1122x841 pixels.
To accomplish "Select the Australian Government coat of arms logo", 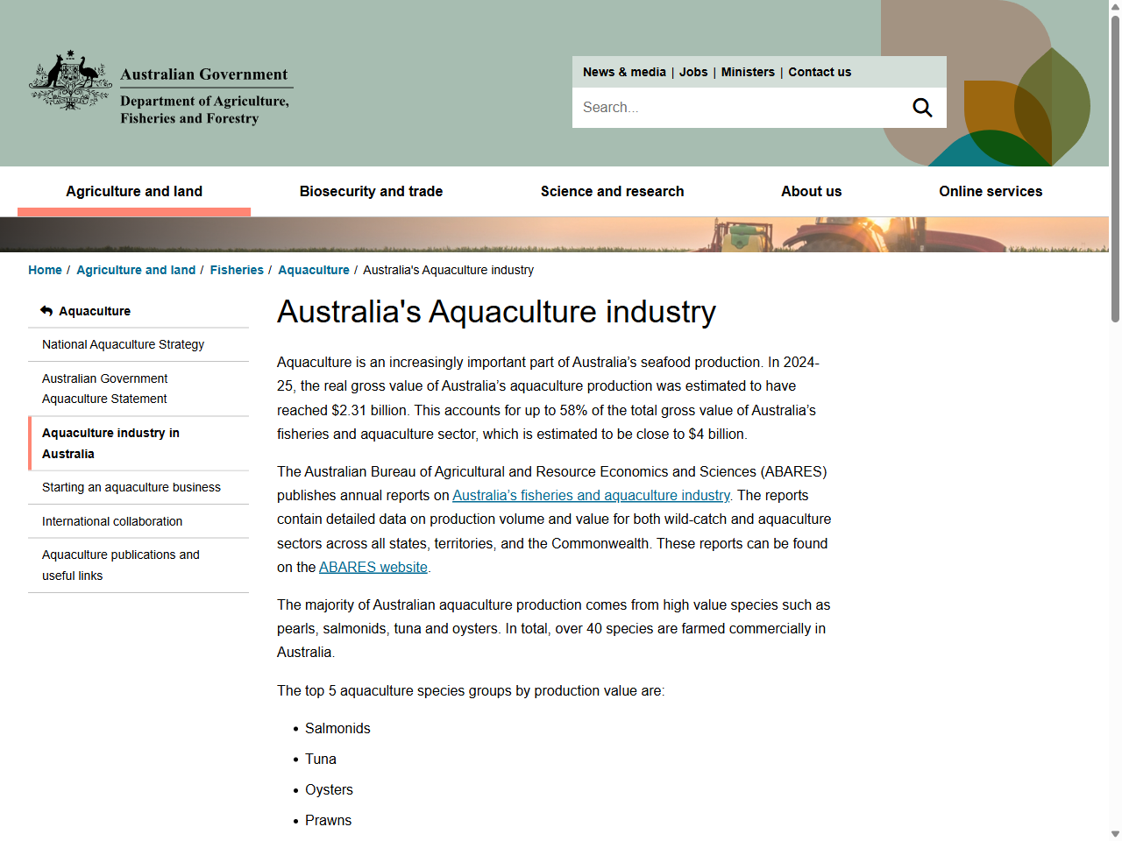I will pos(70,83).
